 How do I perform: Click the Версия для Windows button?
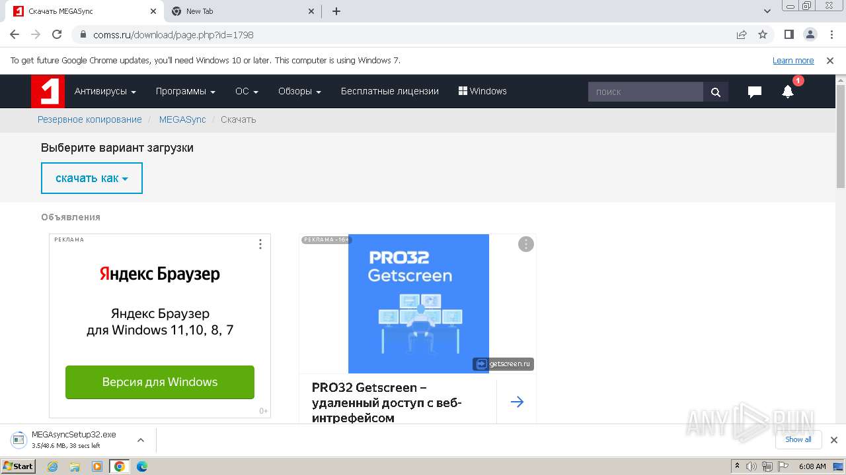pyautogui.click(x=160, y=382)
